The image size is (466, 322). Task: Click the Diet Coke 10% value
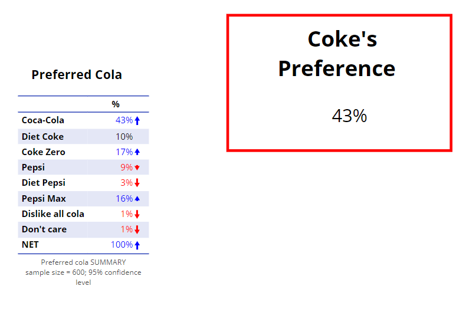coord(124,137)
